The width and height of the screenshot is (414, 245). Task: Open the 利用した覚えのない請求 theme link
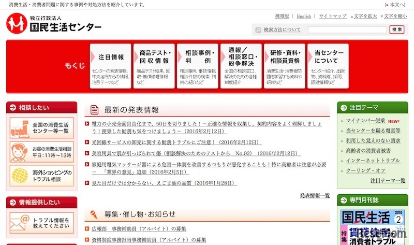tap(373, 140)
